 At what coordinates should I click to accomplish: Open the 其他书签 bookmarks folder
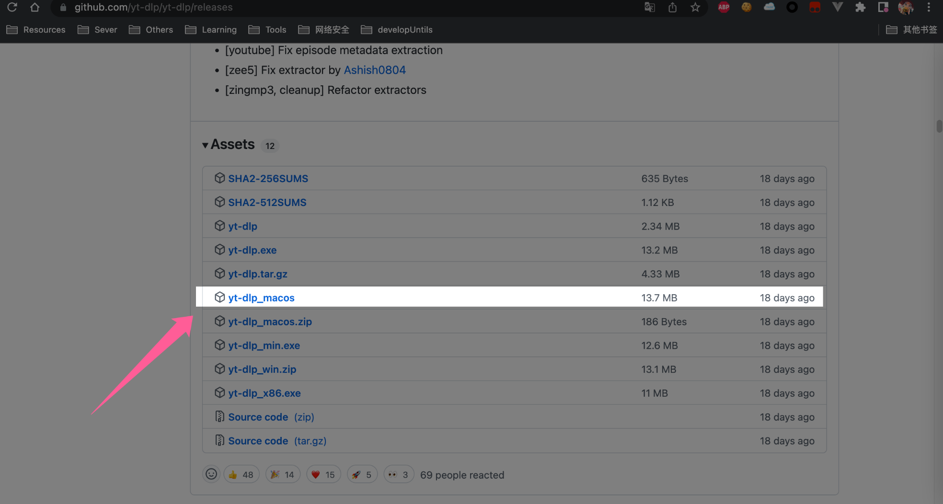911,30
